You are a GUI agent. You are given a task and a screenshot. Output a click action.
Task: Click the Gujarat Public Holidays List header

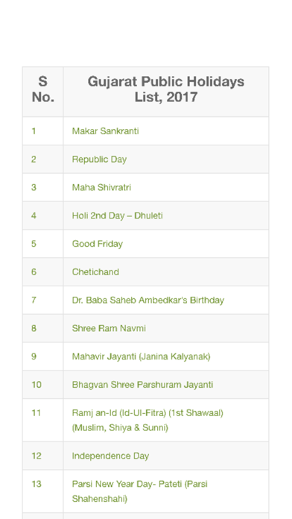coord(166,89)
